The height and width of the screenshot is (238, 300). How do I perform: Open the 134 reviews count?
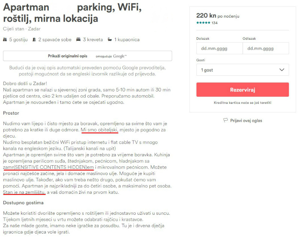click(214, 23)
